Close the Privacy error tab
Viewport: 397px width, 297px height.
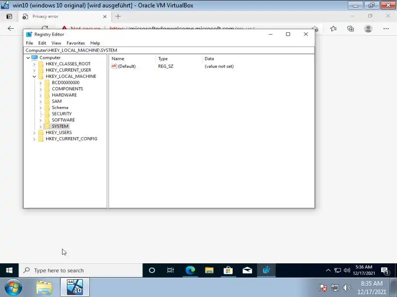(105, 17)
